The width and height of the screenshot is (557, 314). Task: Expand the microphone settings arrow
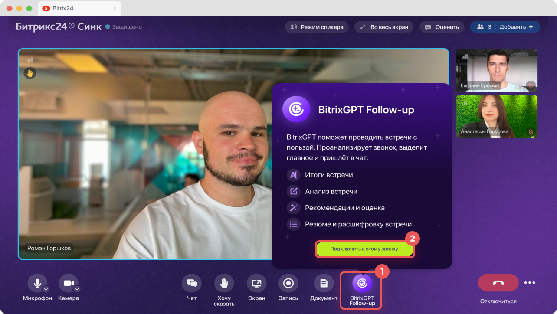coord(46,289)
